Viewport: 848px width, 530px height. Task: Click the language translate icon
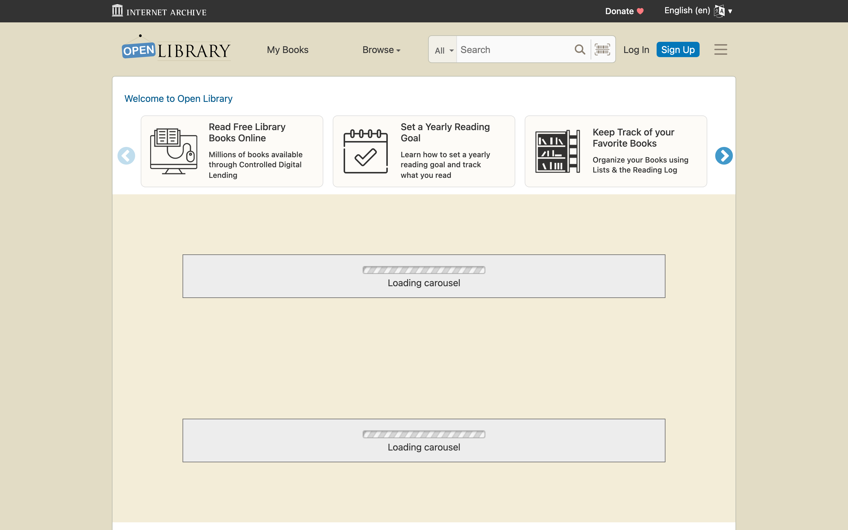[719, 11]
